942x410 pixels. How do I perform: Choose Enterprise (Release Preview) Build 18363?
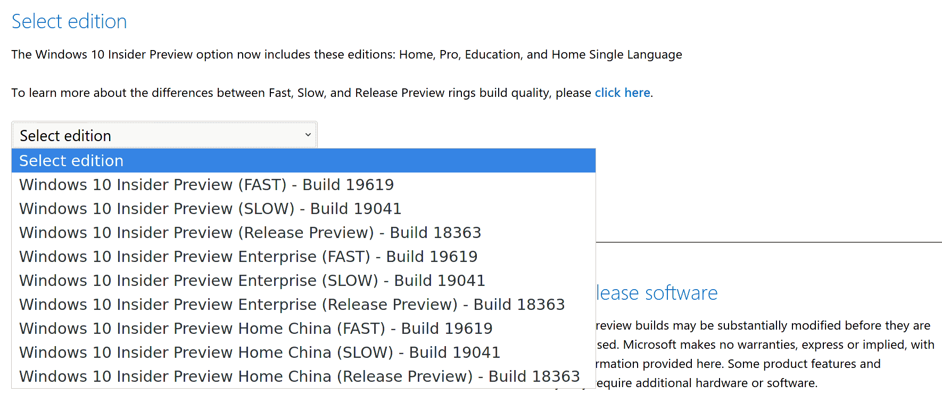pos(292,305)
